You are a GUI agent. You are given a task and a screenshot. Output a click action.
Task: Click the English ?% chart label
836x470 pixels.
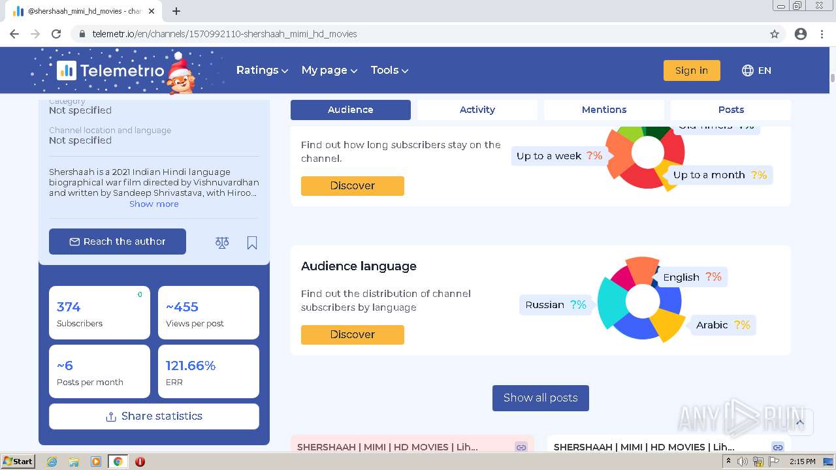pyautogui.click(x=692, y=277)
